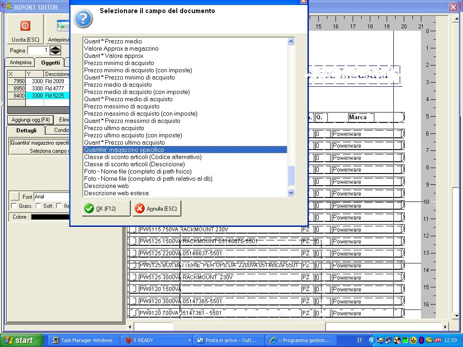Toggle the Sott. underline checkbox
463x347 pixels.
[38, 206]
